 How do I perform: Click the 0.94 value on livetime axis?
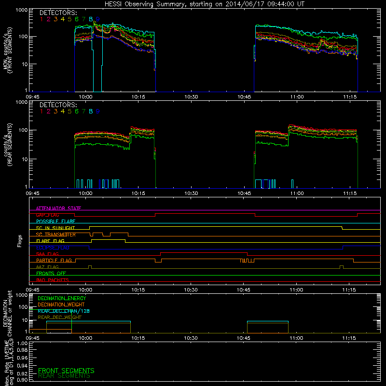tap(22, 366)
